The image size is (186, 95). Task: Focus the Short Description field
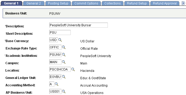pos(60,33)
